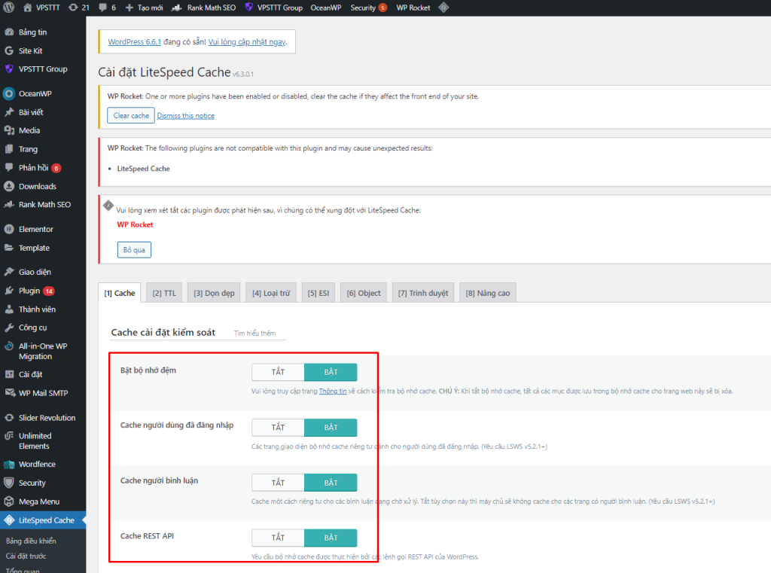Open the WordPress 6.6.1 link

coord(134,42)
